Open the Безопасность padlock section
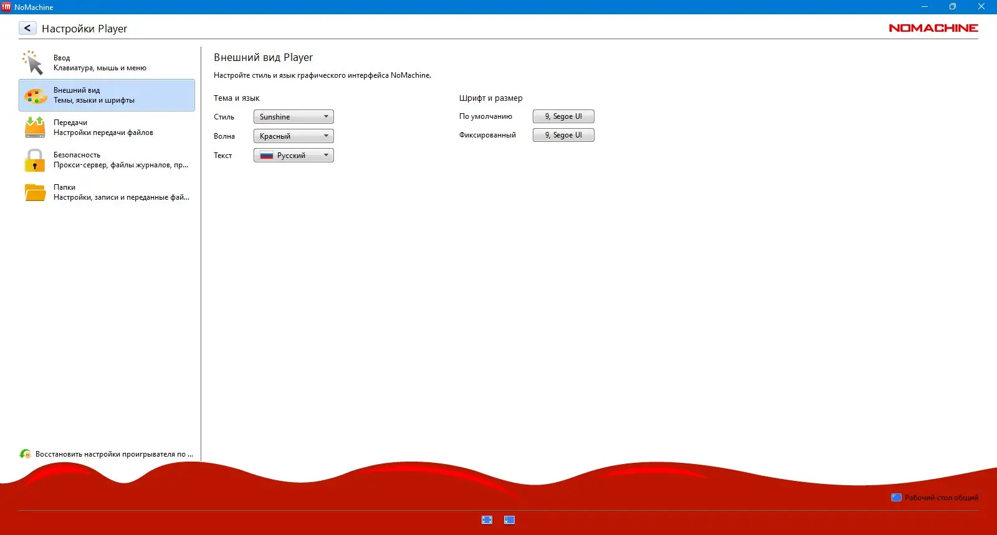Image resolution: width=997 pixels, height=535 pixels. point(107,160)
